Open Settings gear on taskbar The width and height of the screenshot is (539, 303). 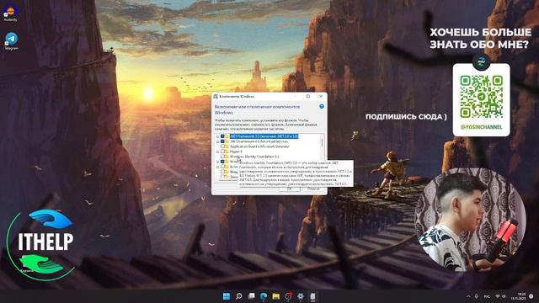(301, 296)
